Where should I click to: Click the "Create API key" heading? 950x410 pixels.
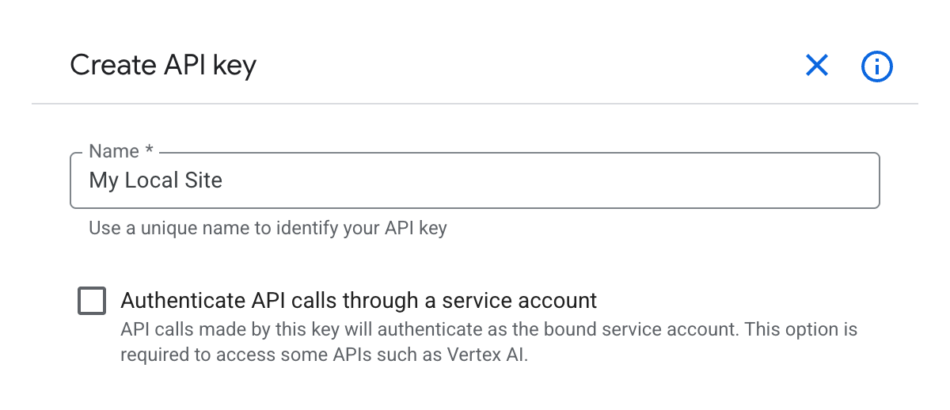click(x=163, y=65)
